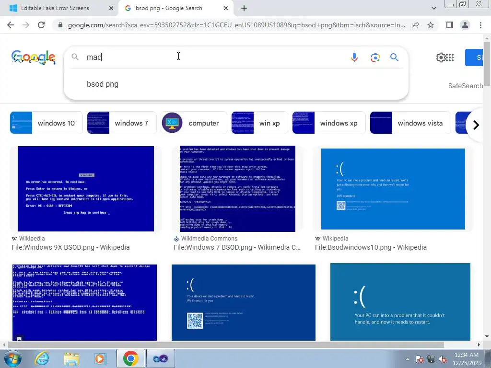Click the scroll-right arrow on horizontal scrollbar

[479, 345]
